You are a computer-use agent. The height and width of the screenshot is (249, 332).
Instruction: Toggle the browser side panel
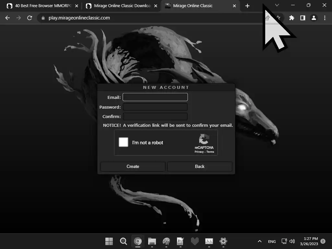tap(303, 18)
